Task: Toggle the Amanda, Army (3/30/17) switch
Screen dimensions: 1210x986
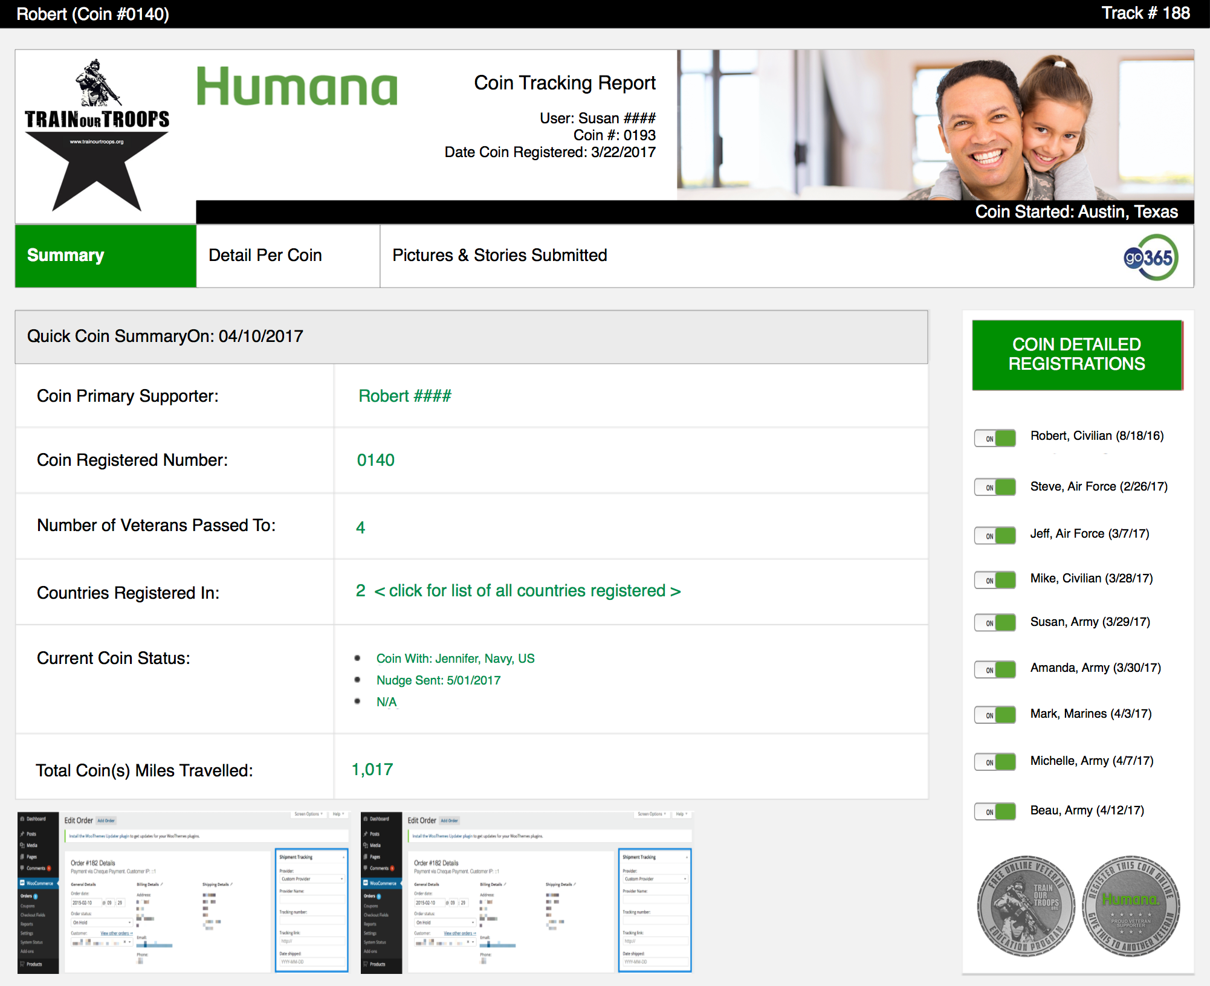Action: pyautogui.click(x=995, y=669)
